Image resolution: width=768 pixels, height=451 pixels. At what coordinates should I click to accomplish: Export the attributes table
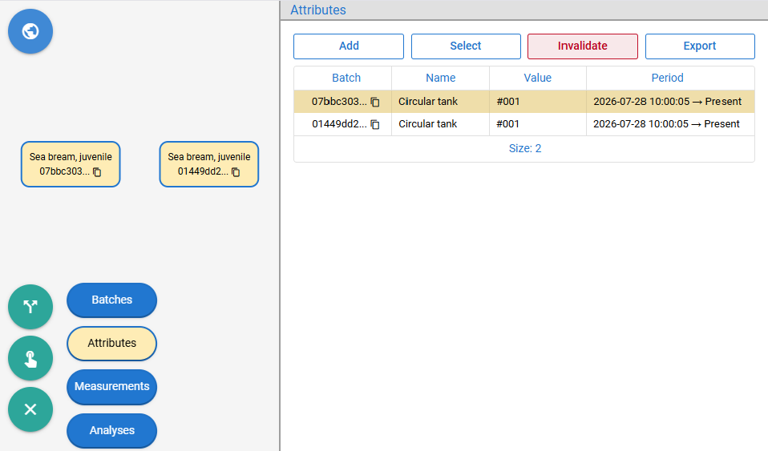(x=700, y=46)
